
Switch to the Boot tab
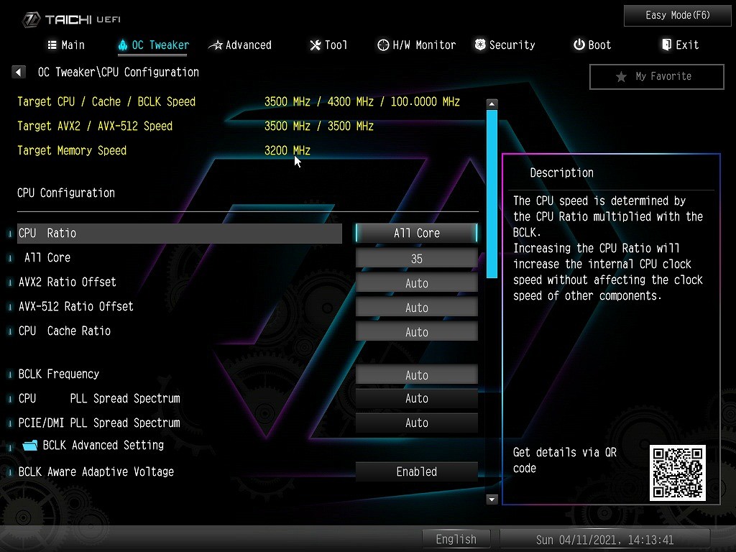[x=592, y=45]
